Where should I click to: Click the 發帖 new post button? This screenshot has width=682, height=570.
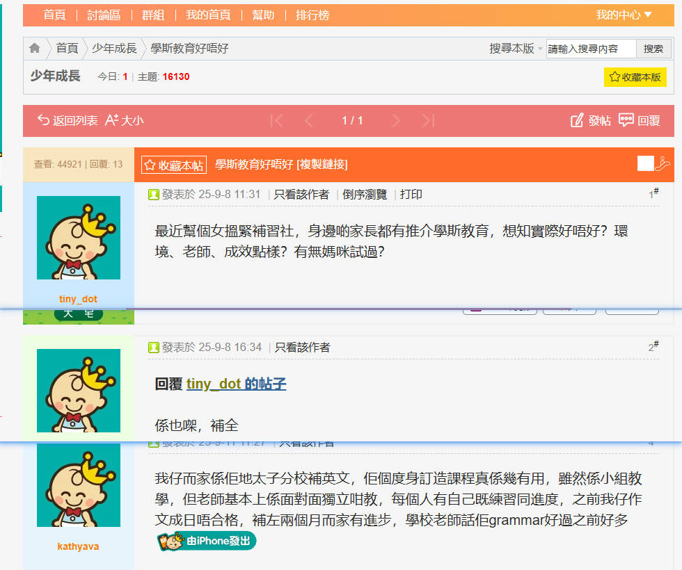click(x=591, y=120)
